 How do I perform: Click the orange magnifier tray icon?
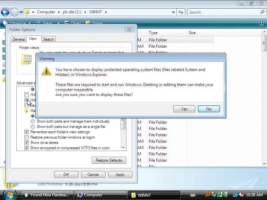pyautogui.click(x=208, y=194)
